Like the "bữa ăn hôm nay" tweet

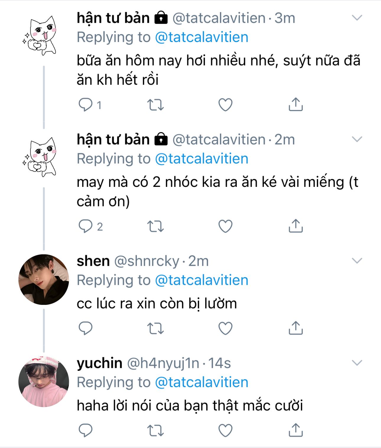[225, 105]
